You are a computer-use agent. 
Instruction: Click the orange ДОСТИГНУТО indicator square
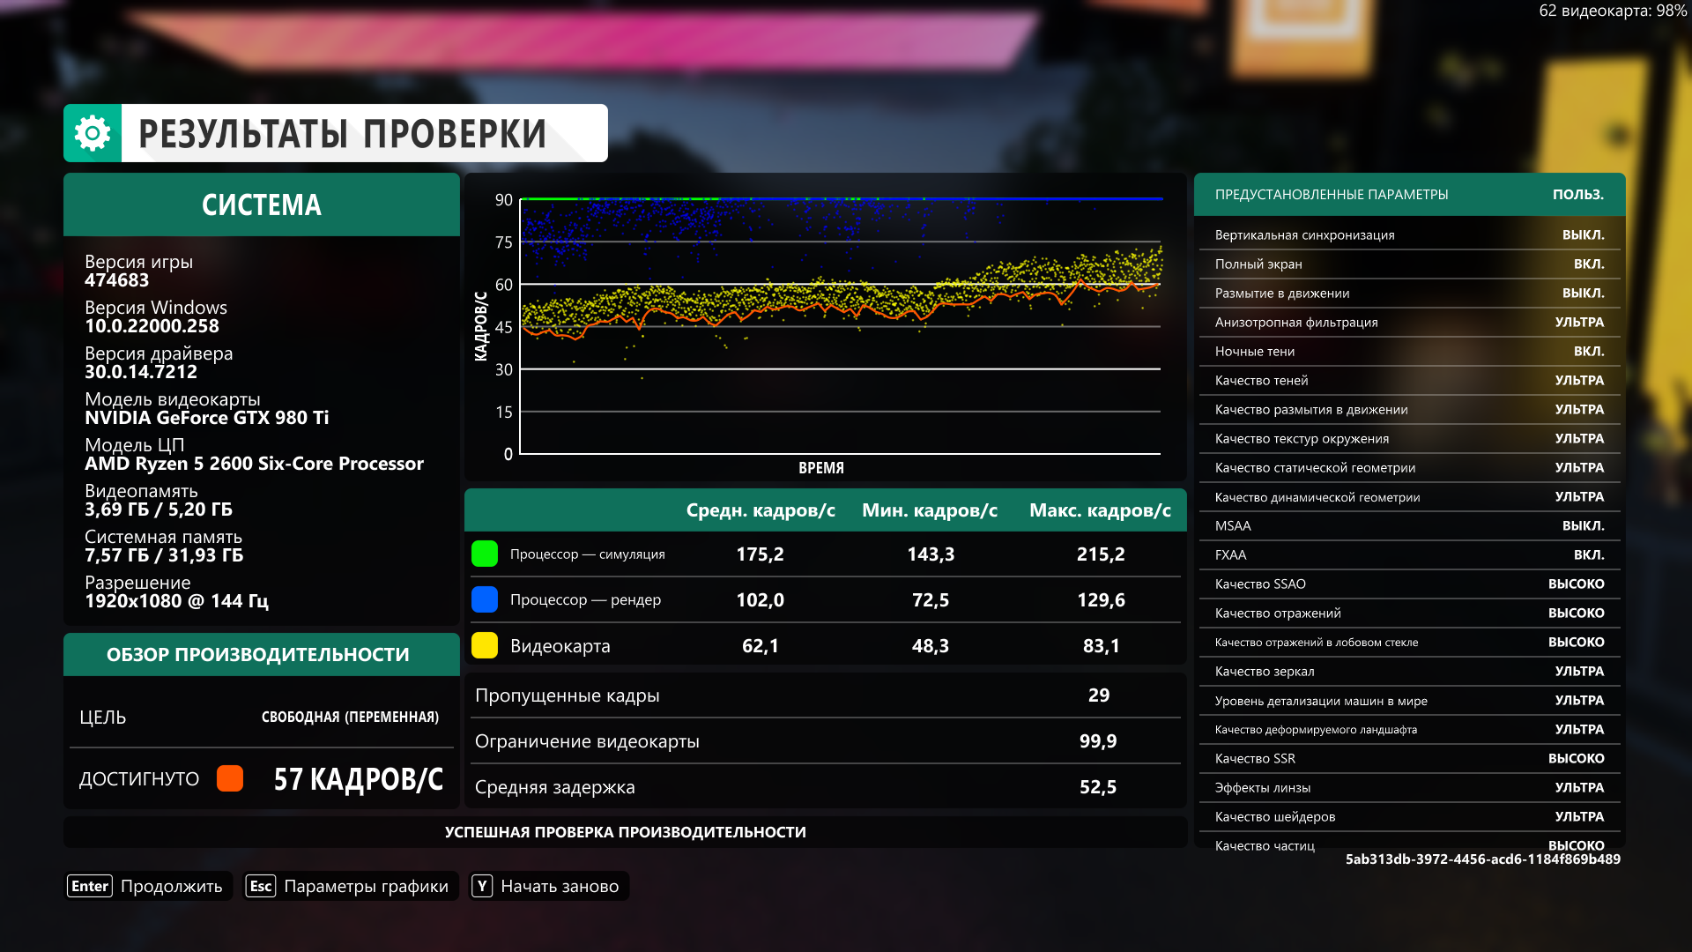click(230, 778)
